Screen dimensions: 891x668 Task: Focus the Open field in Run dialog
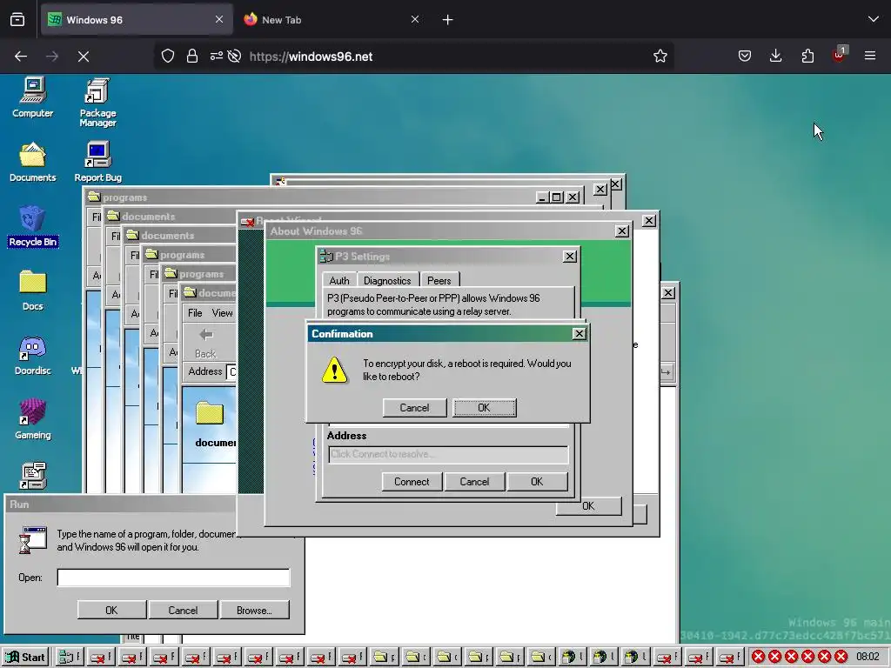(x=173, y=578)
